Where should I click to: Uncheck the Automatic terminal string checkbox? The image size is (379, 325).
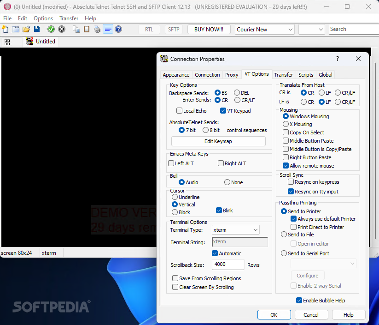[227, 253]
